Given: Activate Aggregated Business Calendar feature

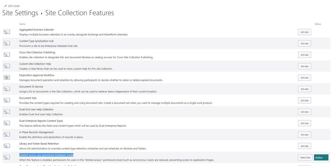Looking at the screenshot, I should [304, 32].
